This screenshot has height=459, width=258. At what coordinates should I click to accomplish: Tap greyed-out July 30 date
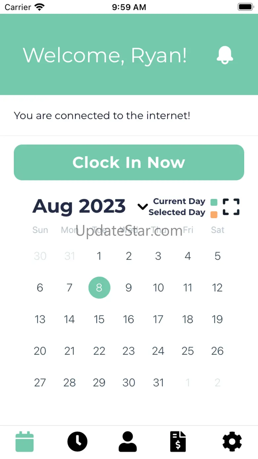pyautogui.click(x=40, y=256)
